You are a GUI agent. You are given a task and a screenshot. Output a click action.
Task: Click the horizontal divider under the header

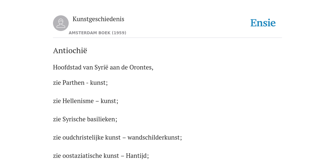(167, 38)
